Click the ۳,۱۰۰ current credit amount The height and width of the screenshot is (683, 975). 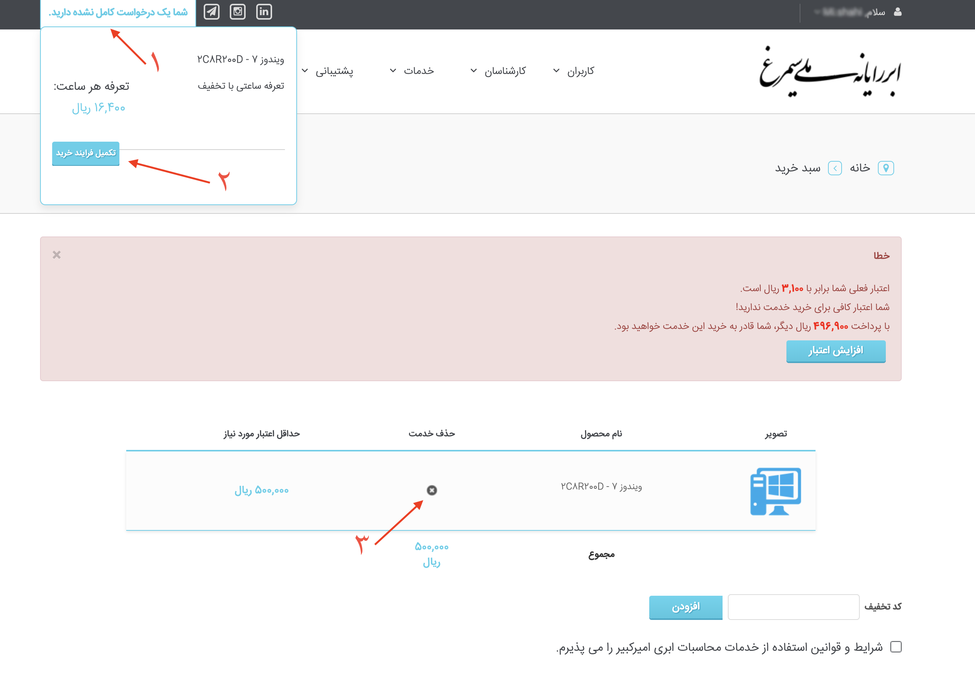(792, 289)
